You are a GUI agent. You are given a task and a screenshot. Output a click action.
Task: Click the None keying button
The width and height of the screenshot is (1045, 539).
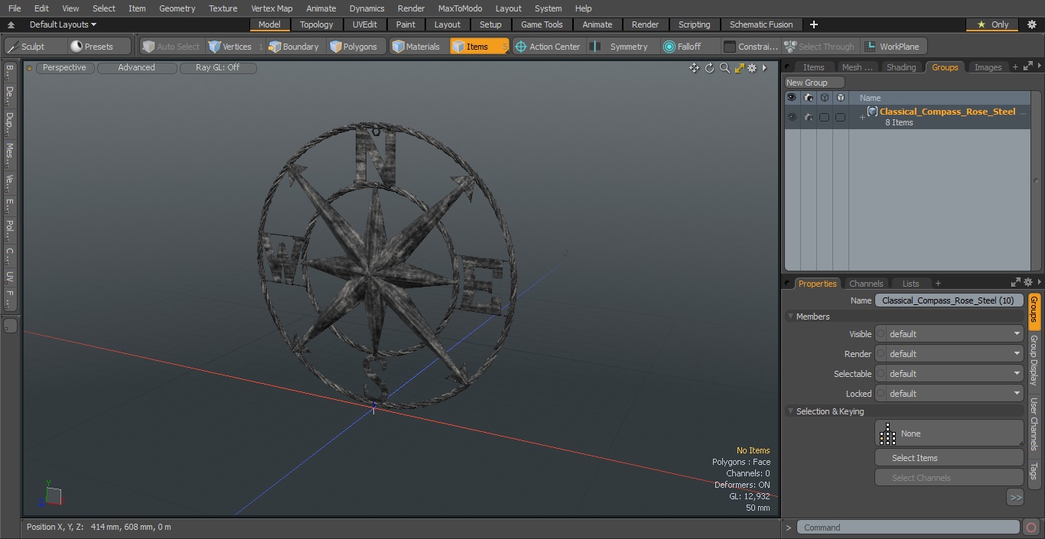coord(949,433)
